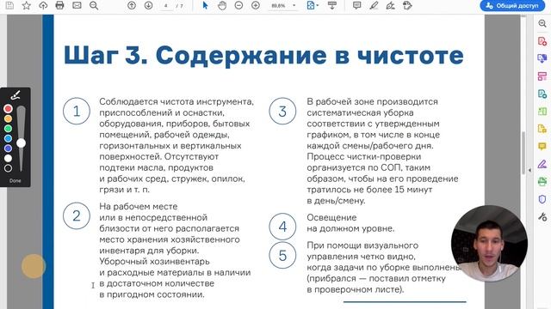
Task: Click the Общий доступ share button
Action: (512, 6)
